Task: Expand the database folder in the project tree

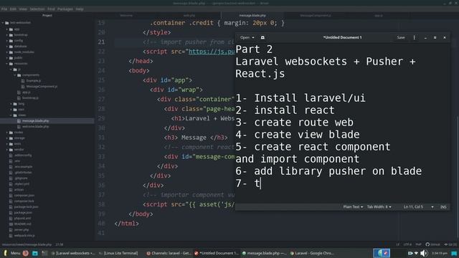Action: coord(7,46)
